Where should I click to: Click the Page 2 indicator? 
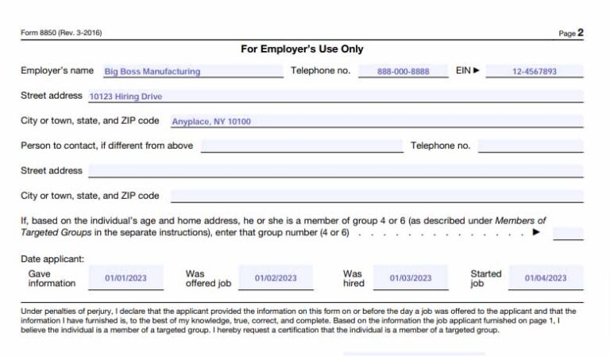(x=571, y=33)
